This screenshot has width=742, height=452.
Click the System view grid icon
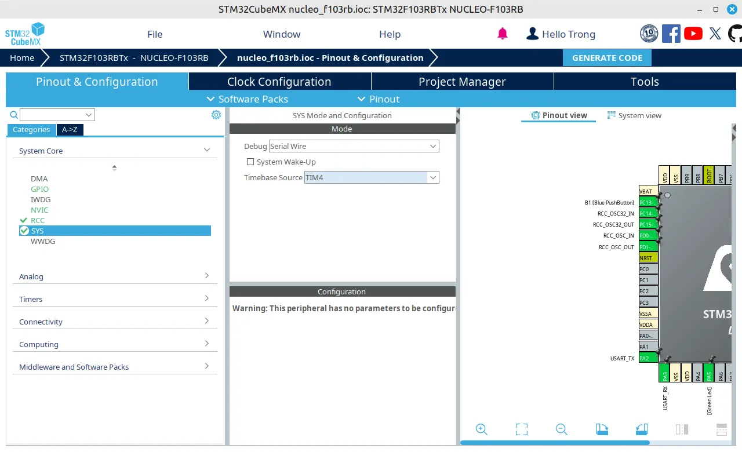[612, 115]
